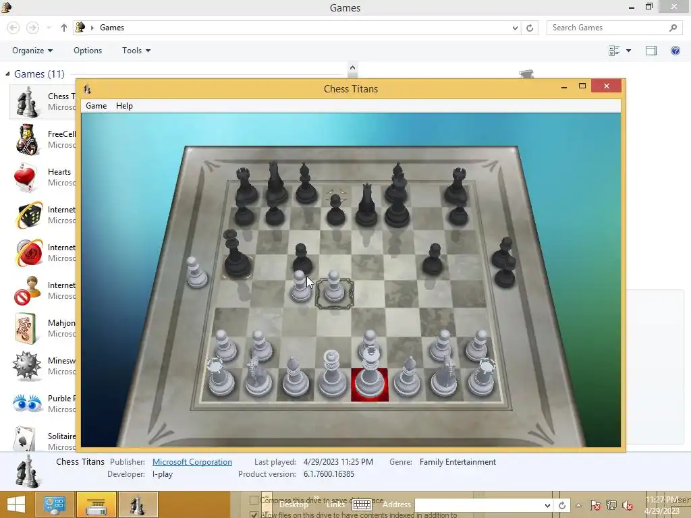Image resolution: width=691 pixels, height=518 pixels.
Task: Select the Chess Titans icon in the Games list
Action: (27, 103)
